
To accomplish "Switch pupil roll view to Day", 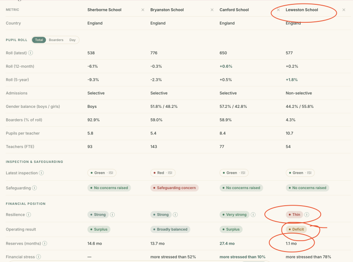I will tap(72, 40).
